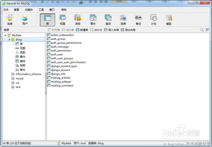Click the search magnifier icon
The width and height of the screenshot is (212, 147).
(202, 30)
